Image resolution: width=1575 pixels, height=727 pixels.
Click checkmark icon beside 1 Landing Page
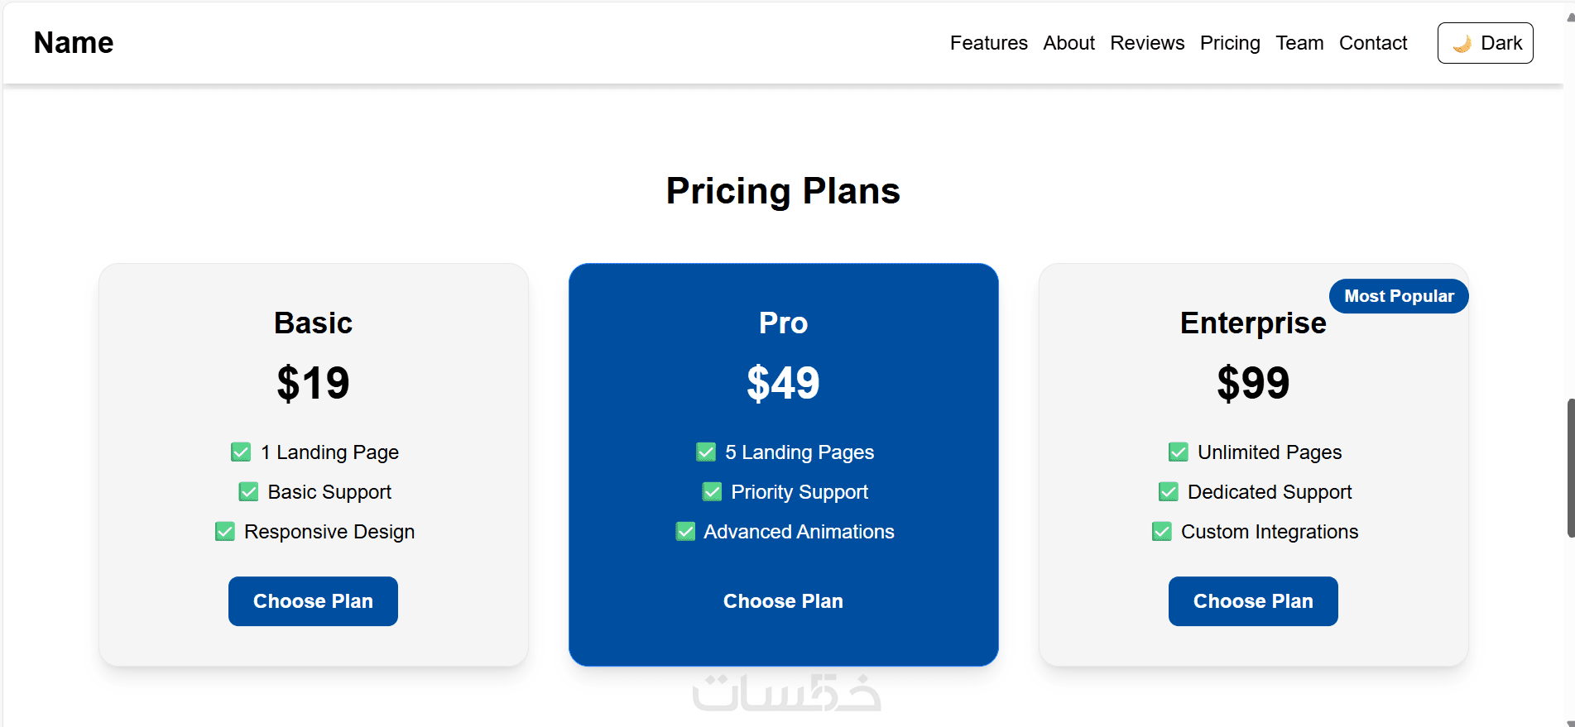241,452
